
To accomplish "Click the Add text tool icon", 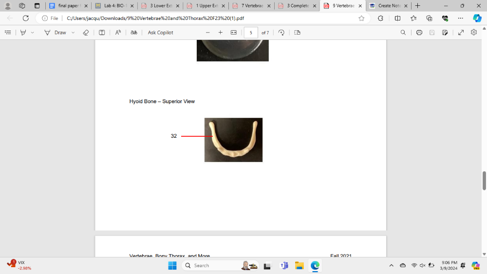I will [102, 33].
